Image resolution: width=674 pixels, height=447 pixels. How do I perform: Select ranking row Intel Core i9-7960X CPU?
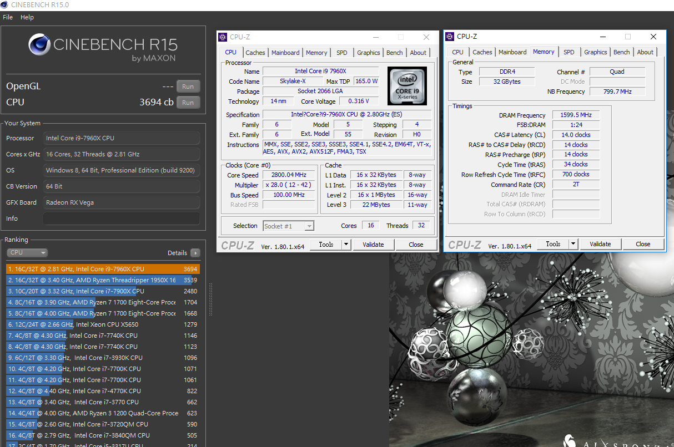(103, 269)
